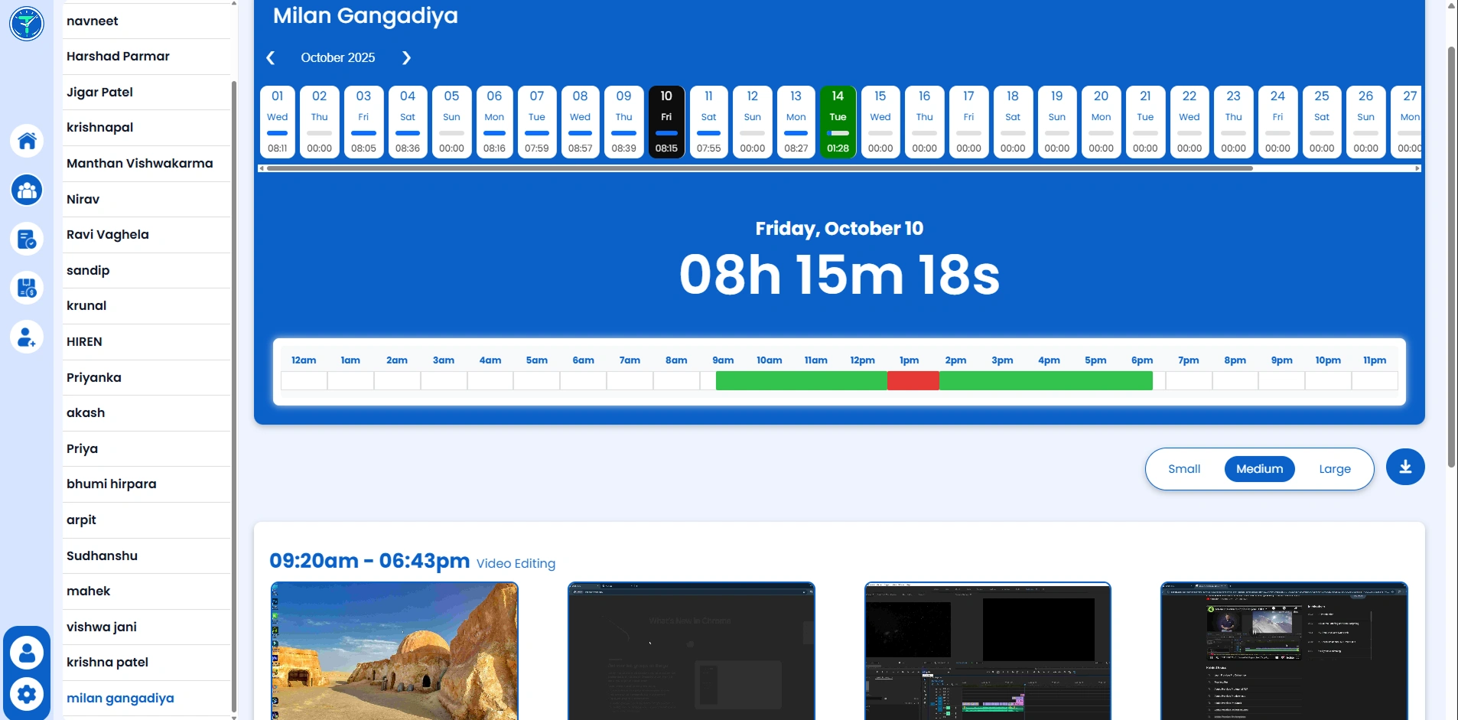Go to previous month with left chevron

pos(271,57)
